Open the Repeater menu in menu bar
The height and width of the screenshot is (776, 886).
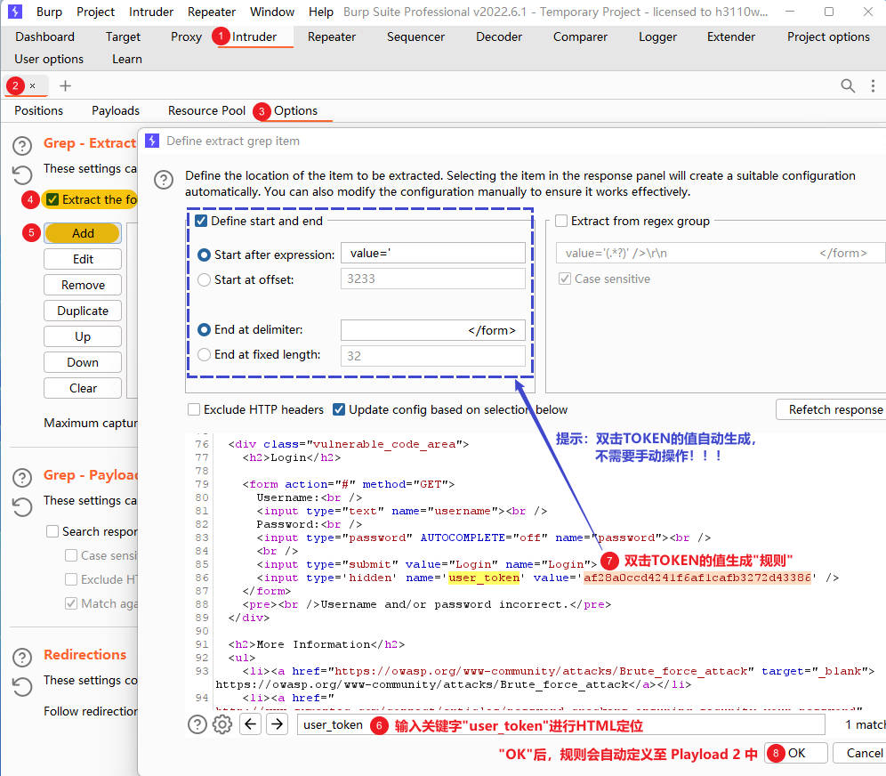(212, 12)
